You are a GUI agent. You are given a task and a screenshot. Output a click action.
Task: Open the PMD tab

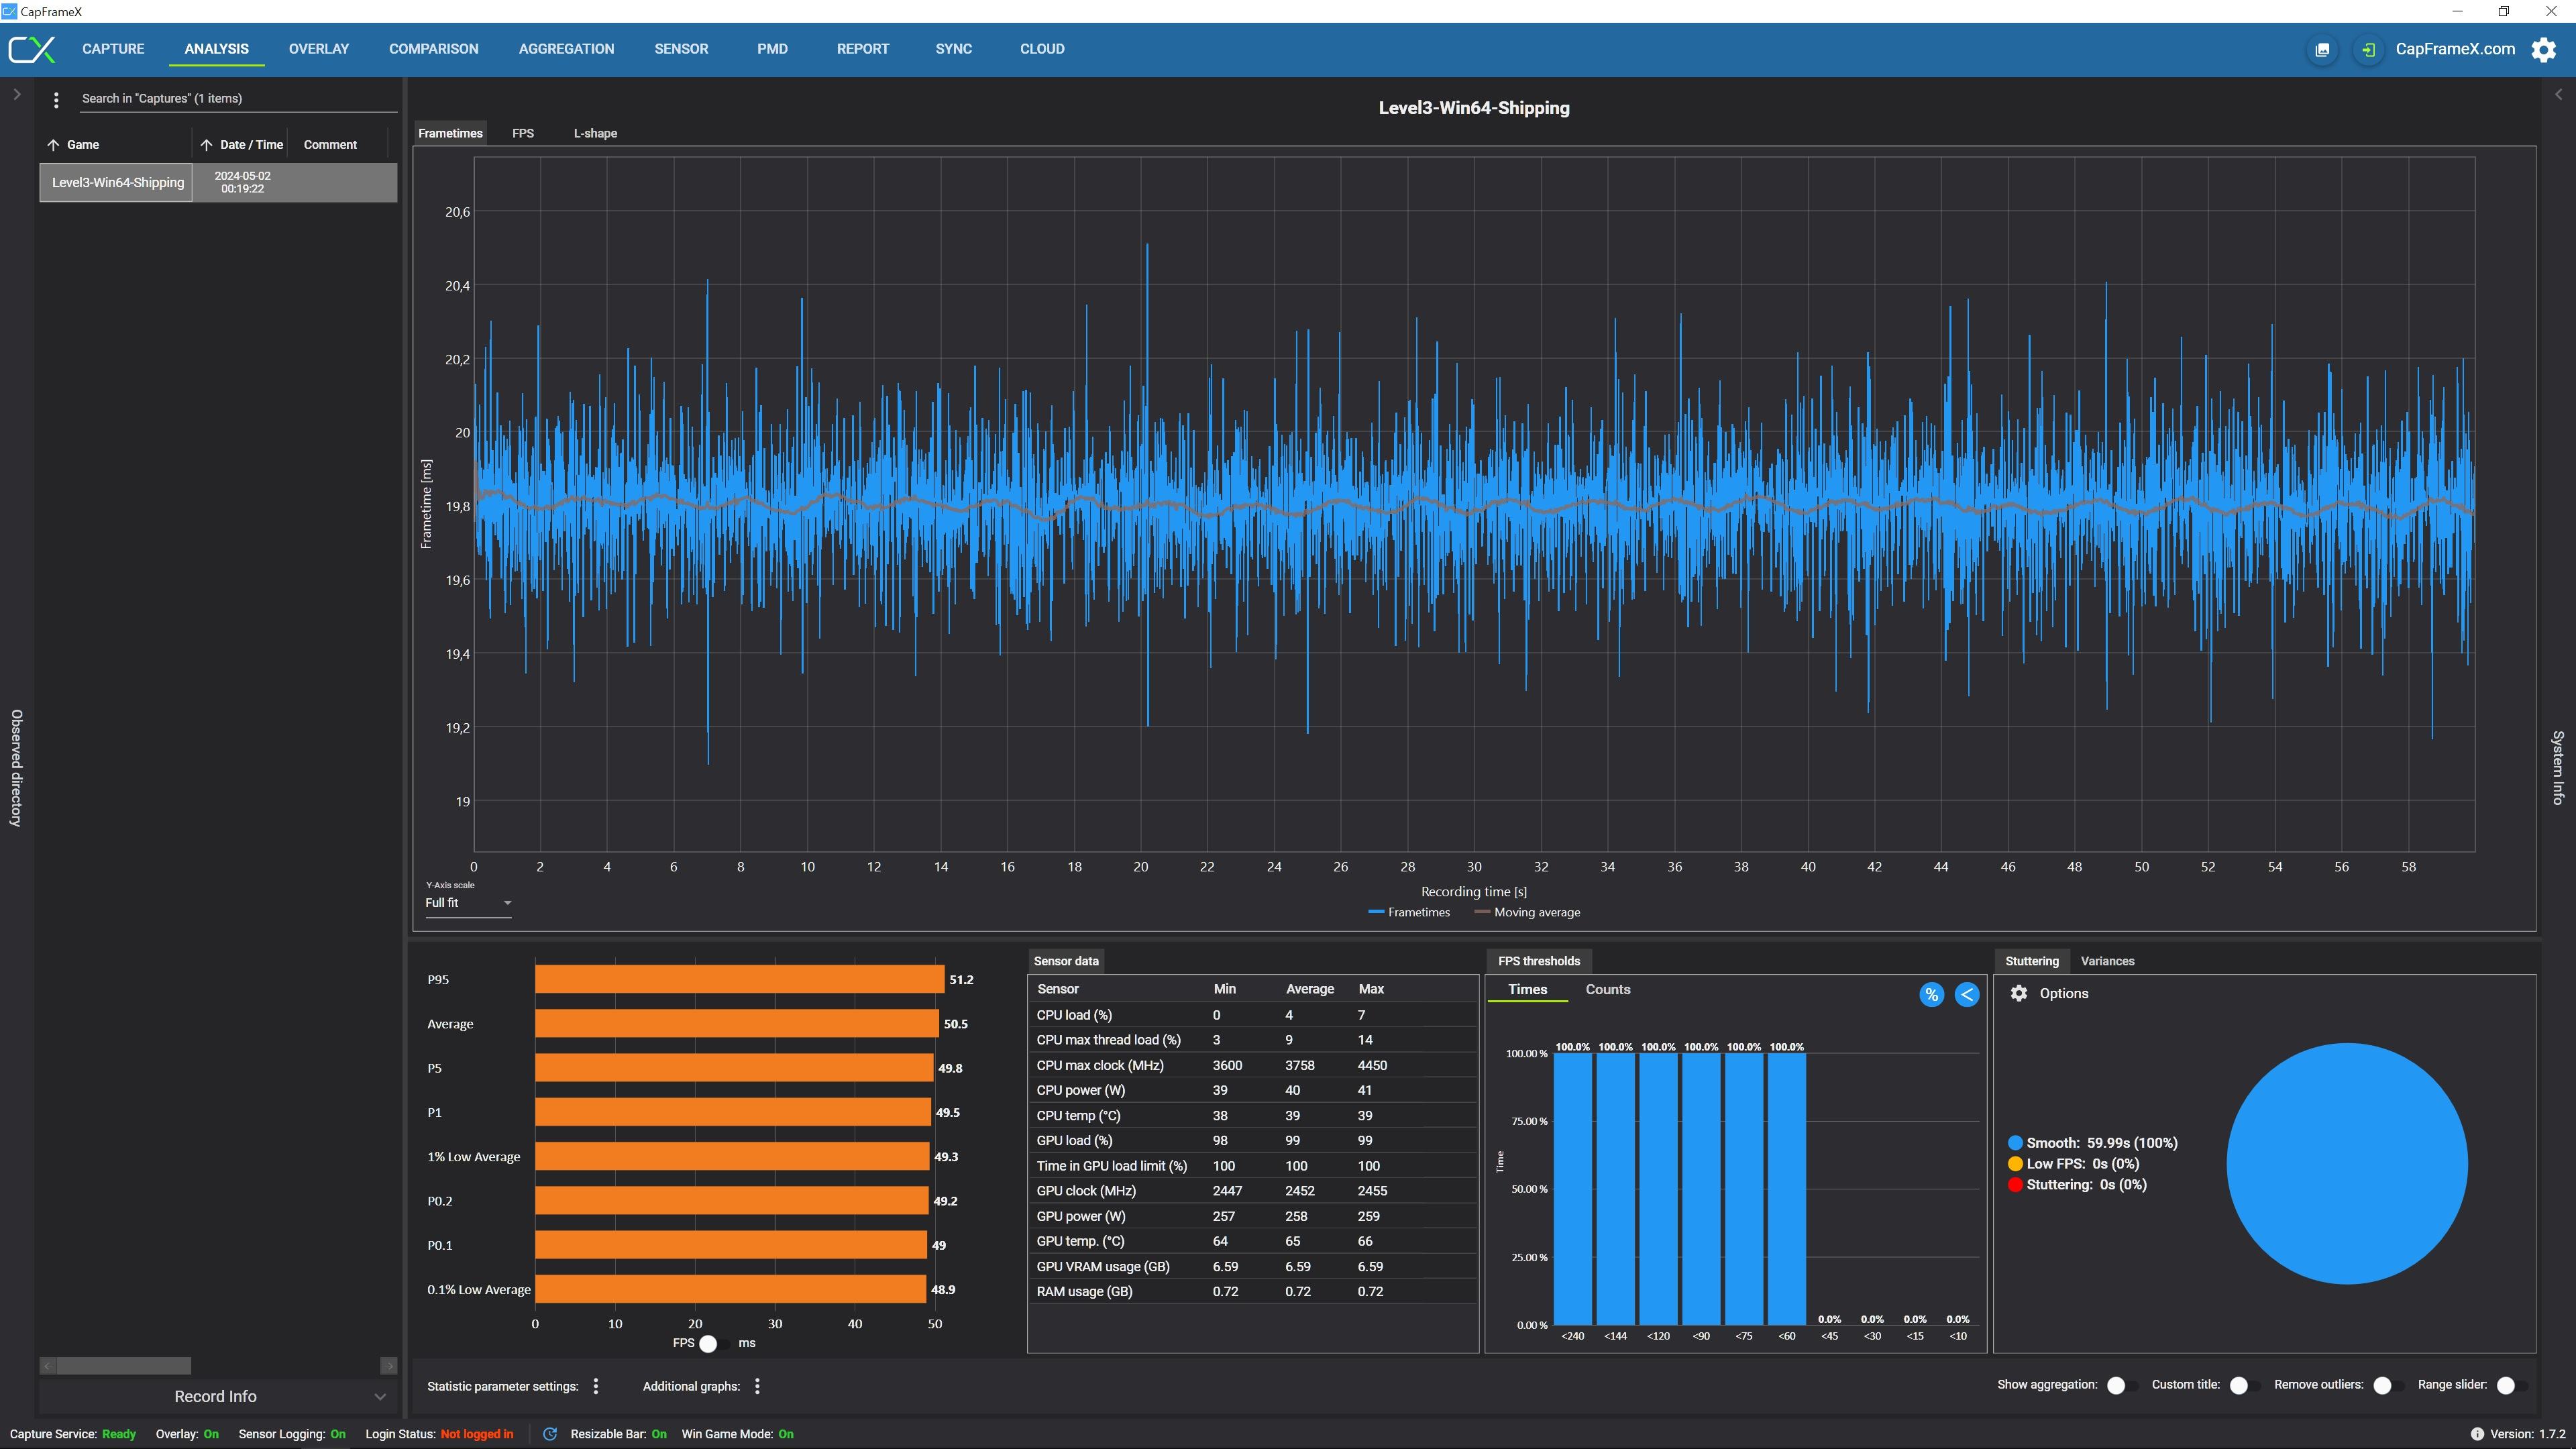click(x=772, y=49)
